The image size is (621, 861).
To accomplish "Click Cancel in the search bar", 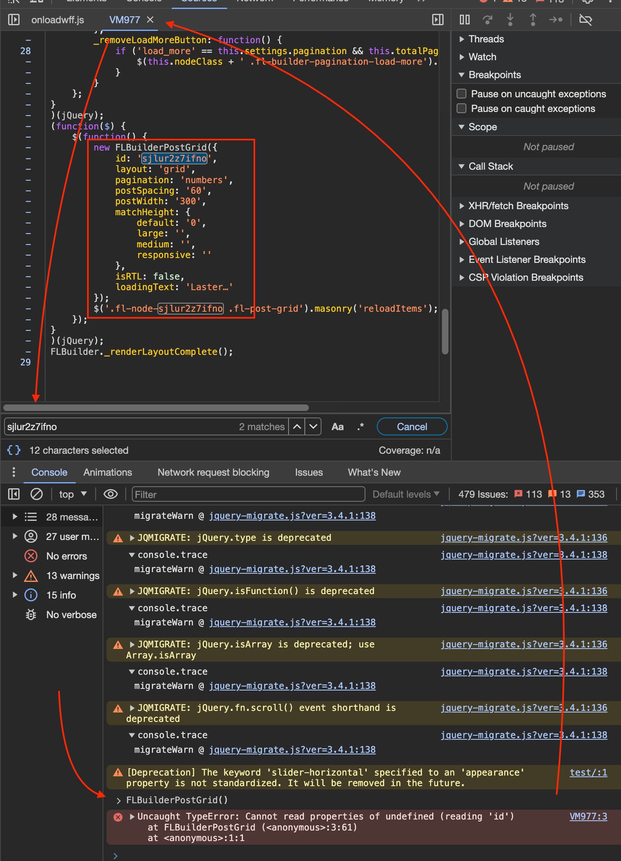I will (x=412, y=426).
